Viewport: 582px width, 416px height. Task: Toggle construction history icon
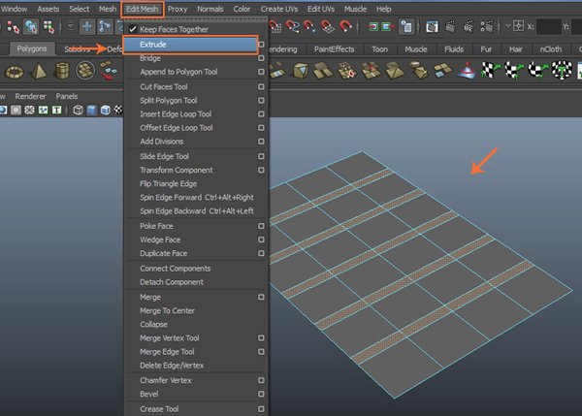pos(406,26)
